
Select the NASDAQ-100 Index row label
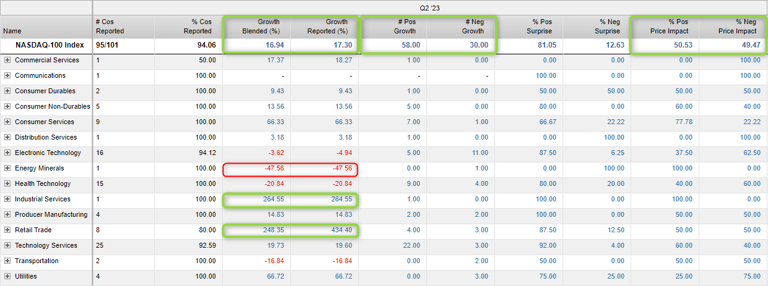click(50, 45)
